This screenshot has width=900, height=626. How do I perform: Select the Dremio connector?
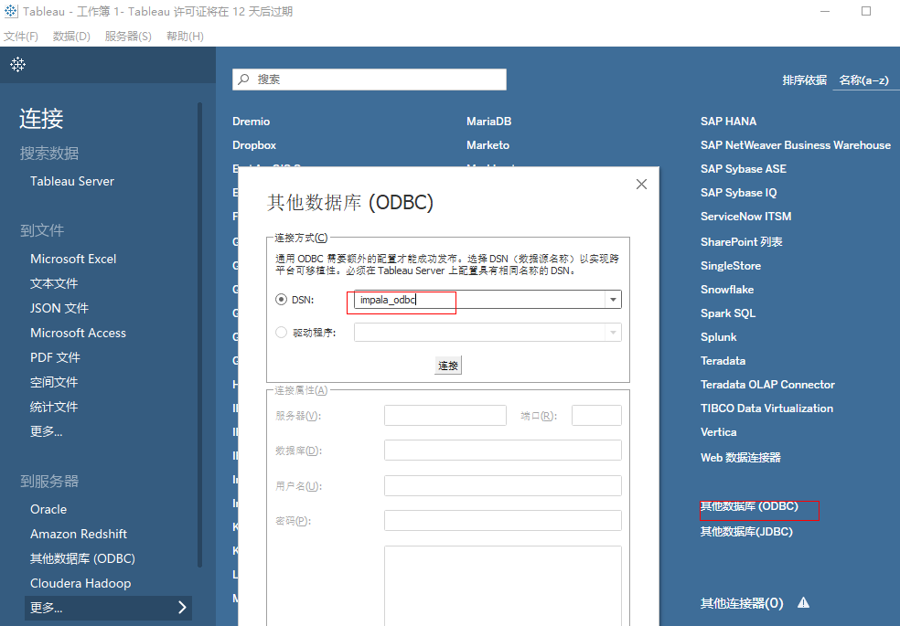tap(251, 122)
